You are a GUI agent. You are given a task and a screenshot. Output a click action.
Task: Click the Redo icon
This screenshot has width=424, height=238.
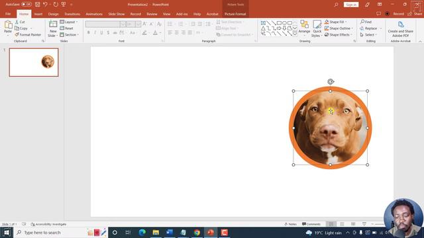56,5
